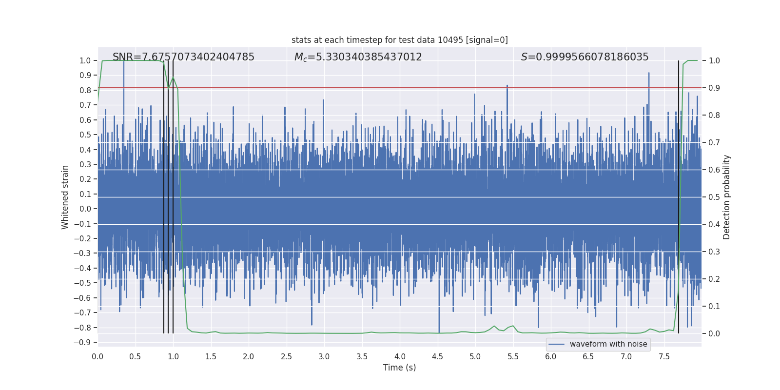Click the chirp mass Mc annotation

coord(358,57)
